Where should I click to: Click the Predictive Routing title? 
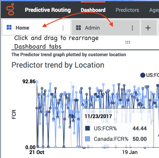click(48, 10)
